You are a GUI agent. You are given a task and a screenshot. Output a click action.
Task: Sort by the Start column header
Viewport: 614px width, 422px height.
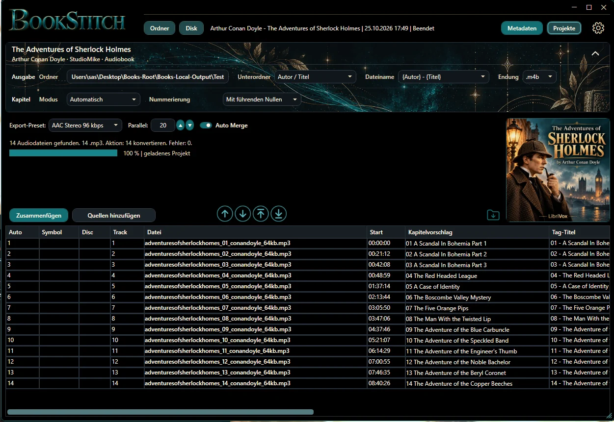tap(386, 232)
